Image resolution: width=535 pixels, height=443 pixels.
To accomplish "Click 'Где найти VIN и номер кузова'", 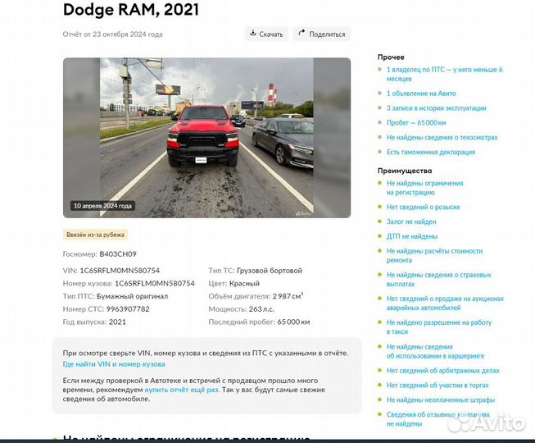I will 114,364.
